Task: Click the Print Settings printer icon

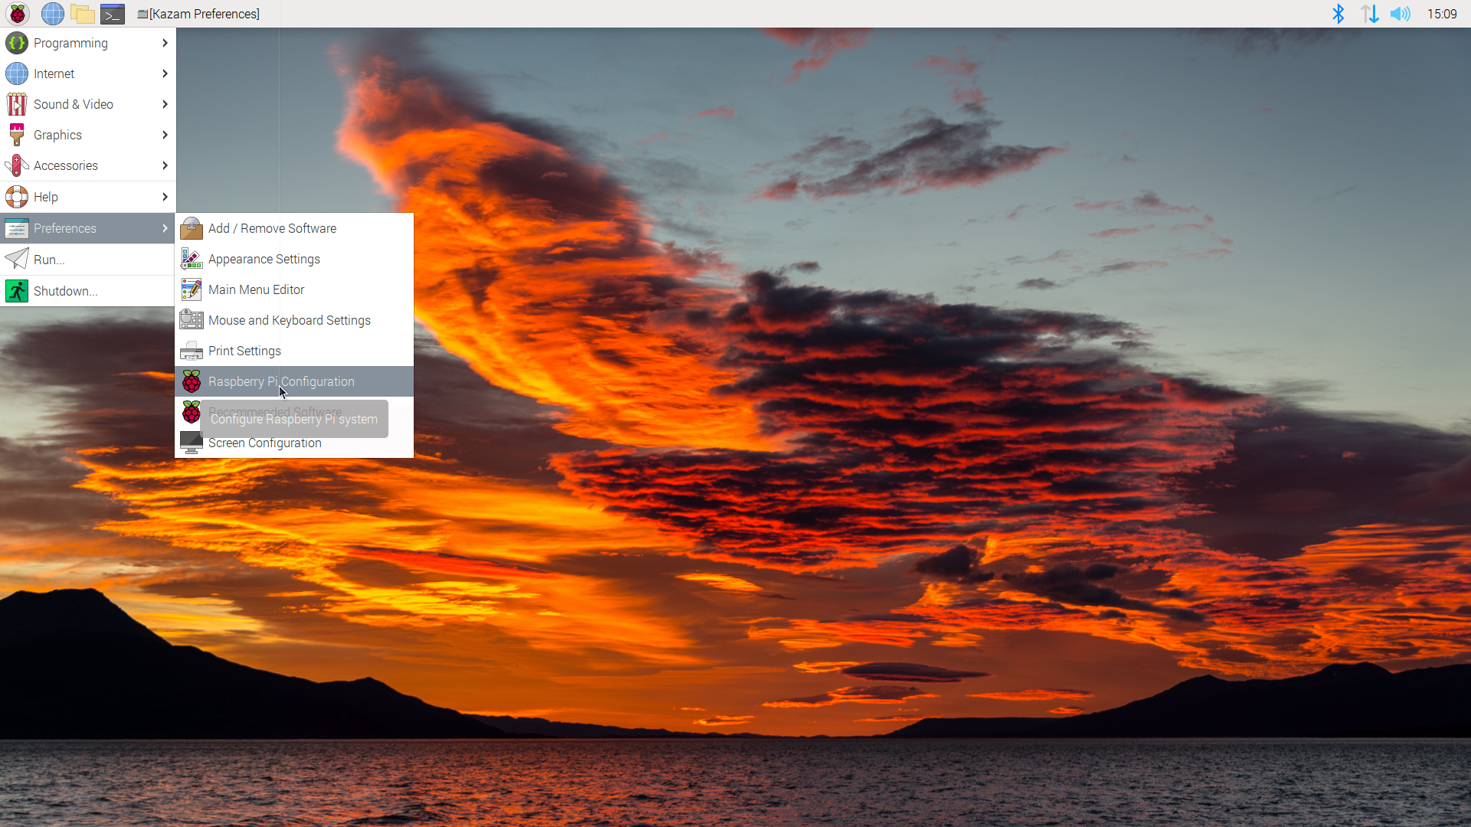Action: (x=192, y=351)
